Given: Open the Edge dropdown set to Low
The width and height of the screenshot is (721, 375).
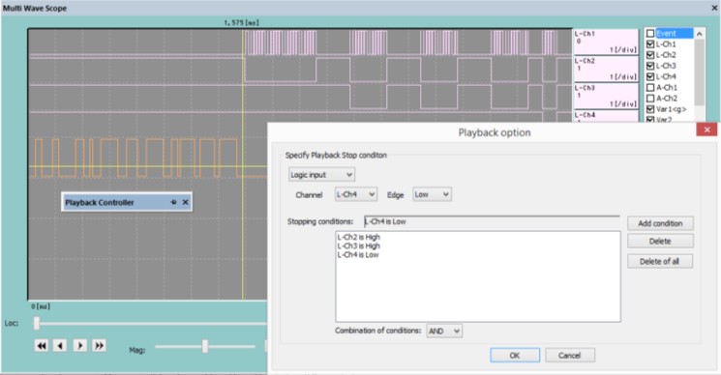Looking at the screenshot, I should click(x=432, y=194).
